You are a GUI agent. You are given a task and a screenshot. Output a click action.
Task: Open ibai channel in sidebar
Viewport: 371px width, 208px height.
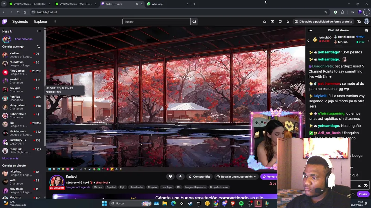(22, 125)
